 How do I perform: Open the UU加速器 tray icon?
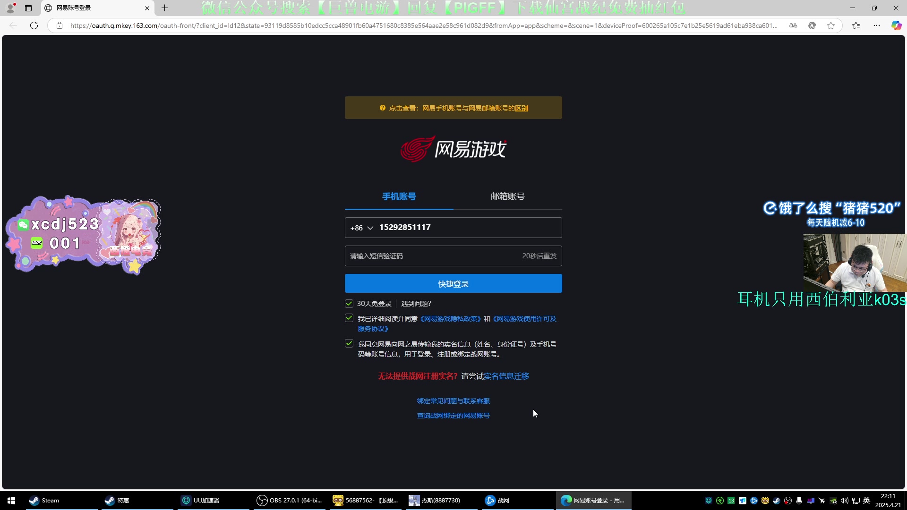709,501
